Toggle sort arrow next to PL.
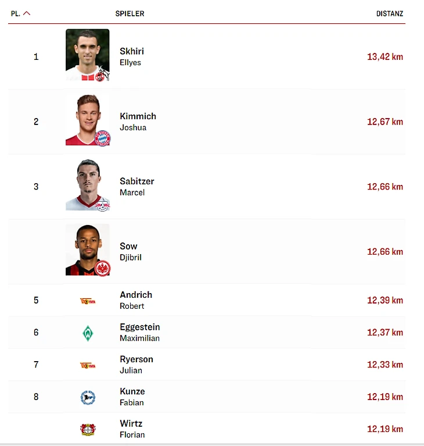424x446 pixels. (x=27, y=13)
